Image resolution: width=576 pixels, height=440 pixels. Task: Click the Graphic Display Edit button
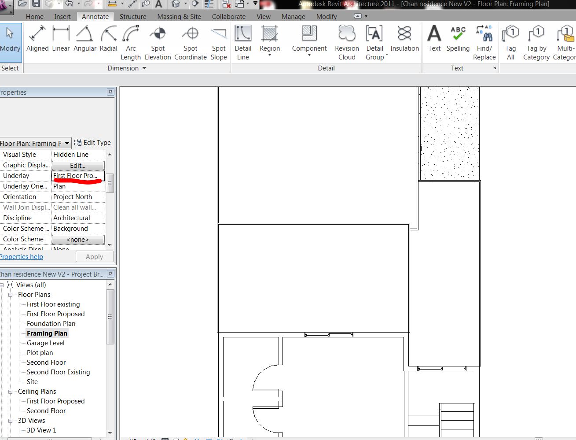[x=78, y=166]
